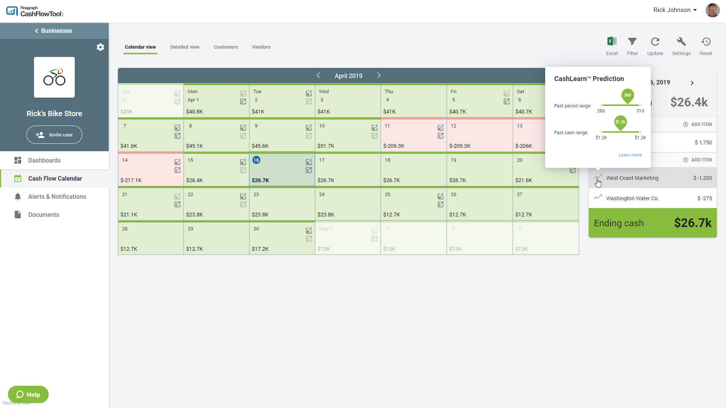Screen dimensions: 726x408
Task: Click the Rick's Bike Store logo
Action: tap(54, 77)
